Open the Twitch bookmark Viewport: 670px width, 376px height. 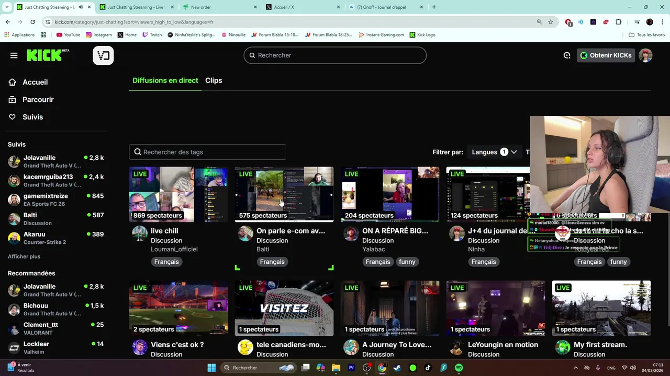(x=152, y=35)
